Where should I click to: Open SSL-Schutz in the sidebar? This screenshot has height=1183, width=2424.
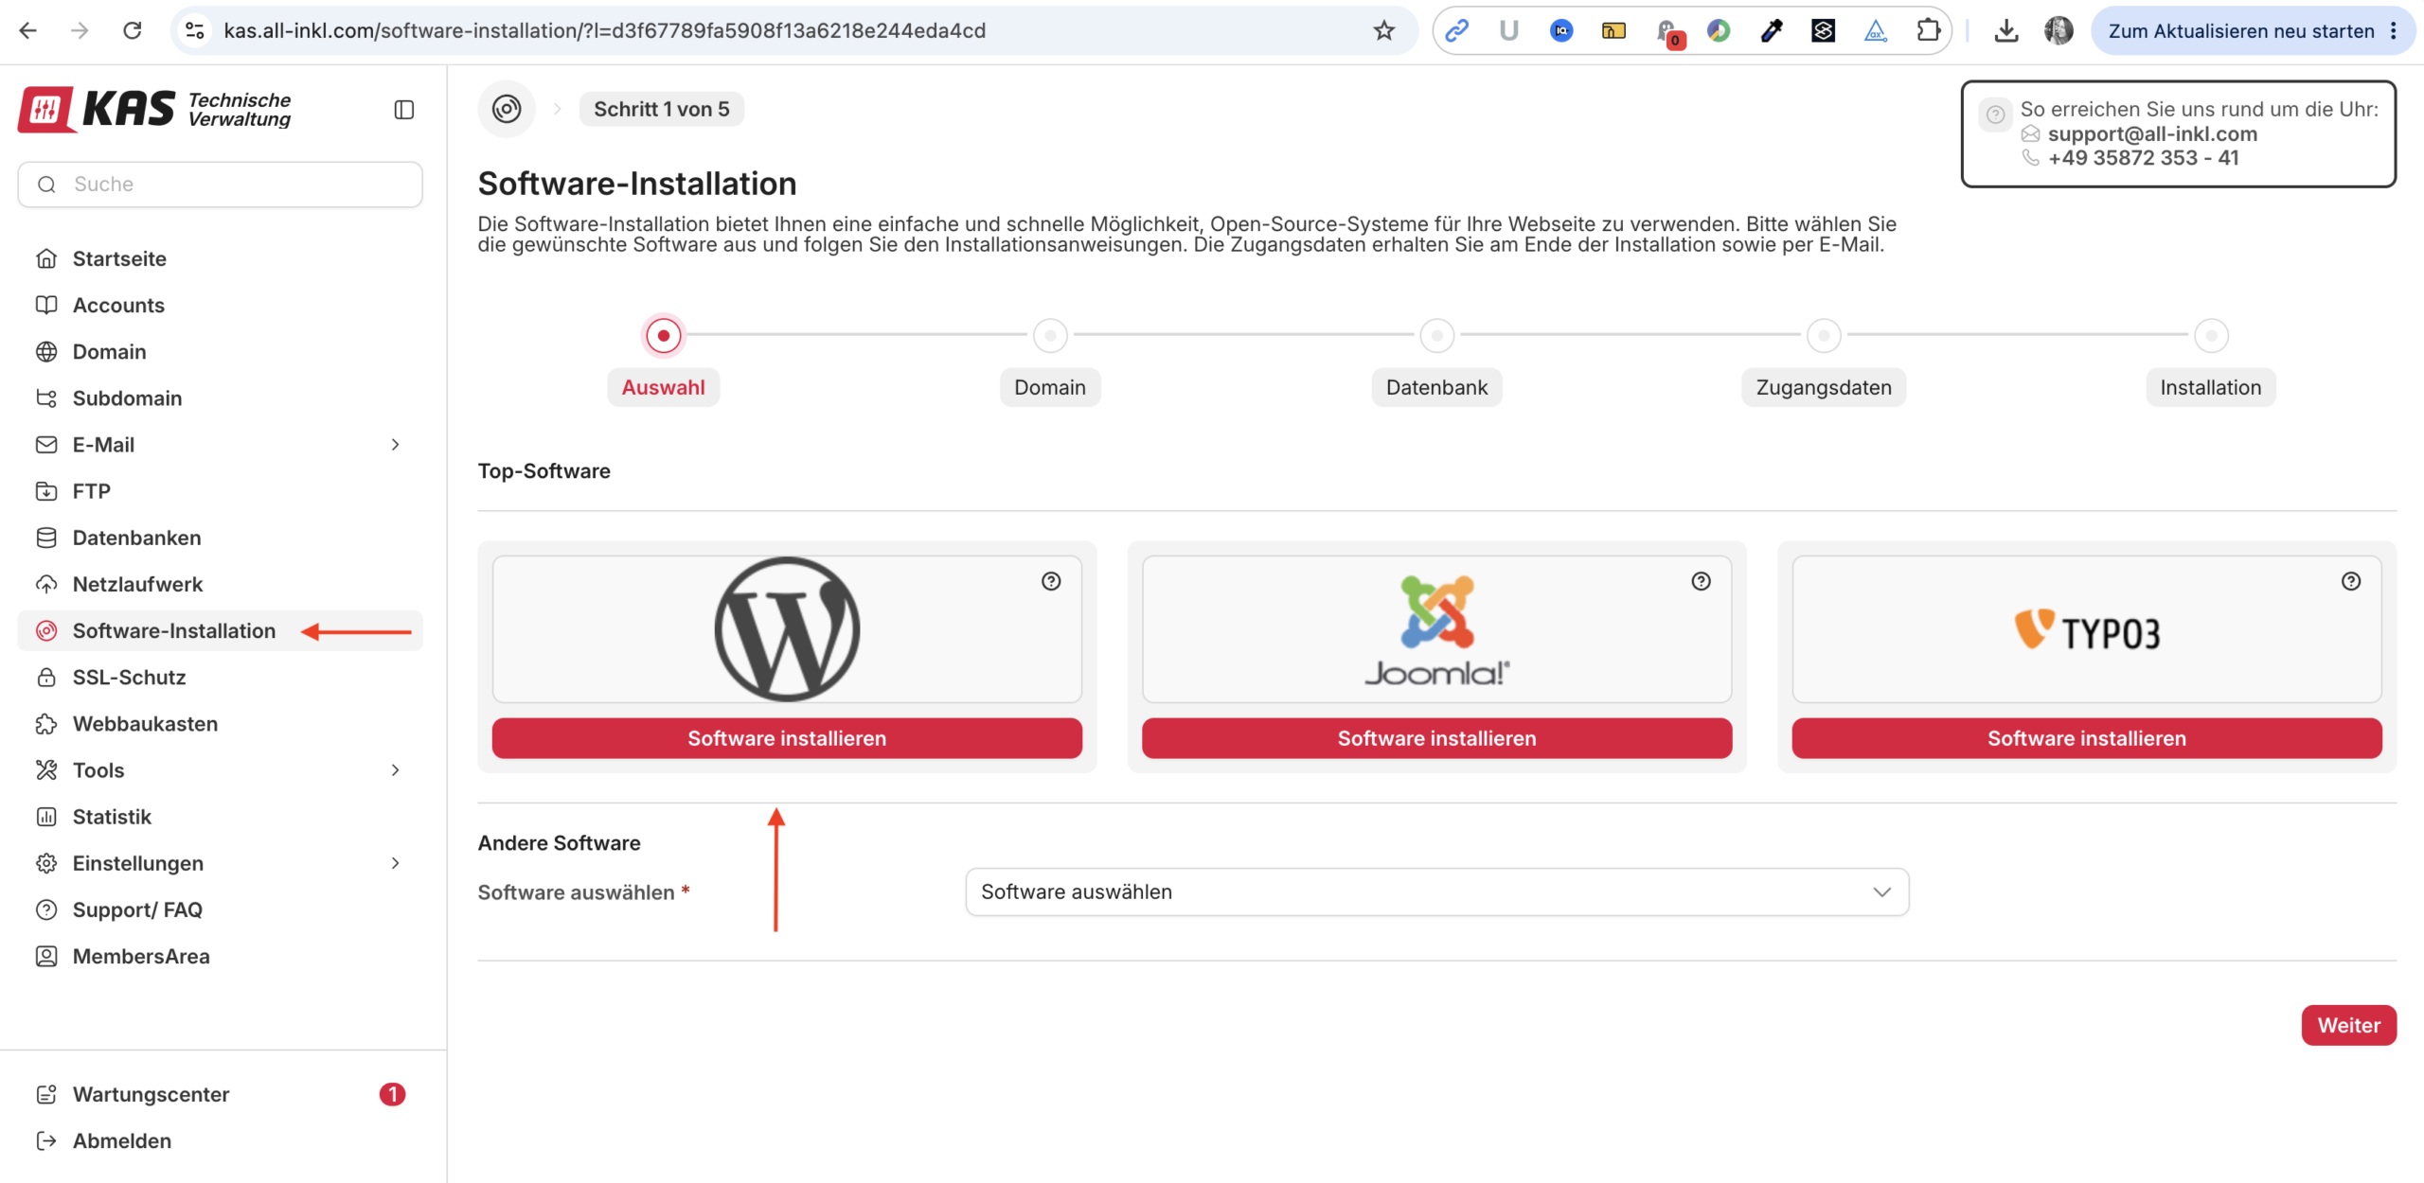pos(220,678)
